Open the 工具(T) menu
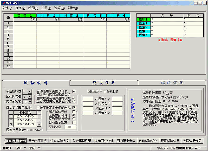208x151 pixels. 46,8
